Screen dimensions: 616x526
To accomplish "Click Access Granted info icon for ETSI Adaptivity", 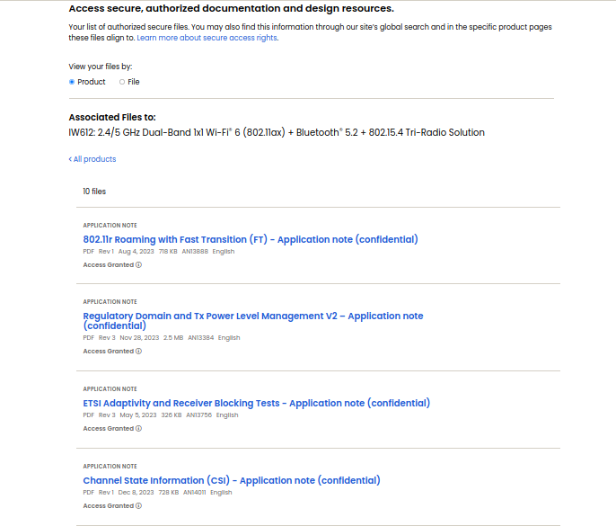I will tap(138, 429).
